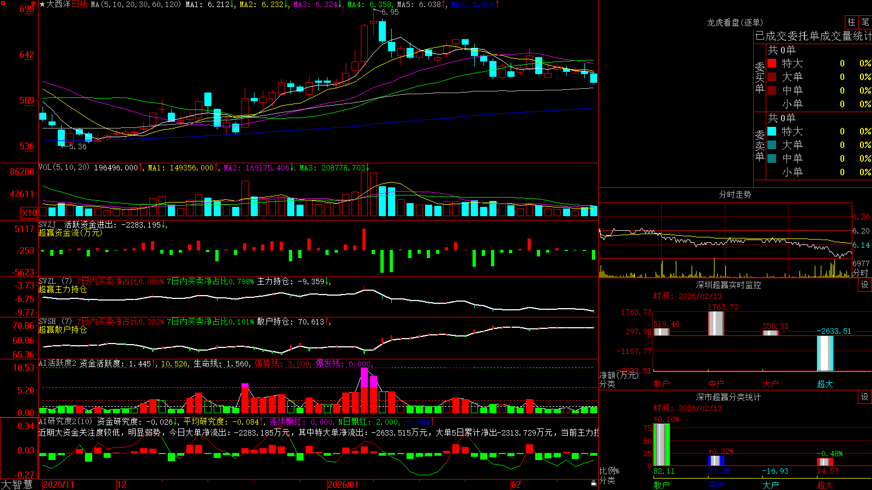
Task: Click the 6.95 high price annotation
Action: [x=390, y=12]
